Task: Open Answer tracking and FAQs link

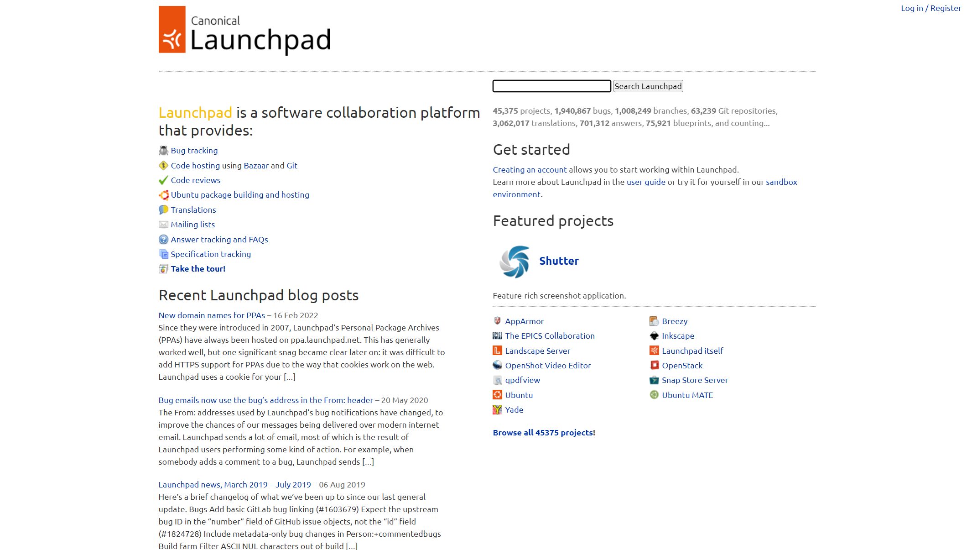Action: [219, 239]
